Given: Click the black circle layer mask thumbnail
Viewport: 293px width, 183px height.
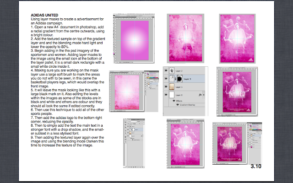Looking at the screenshot, I should click(179, 79).
